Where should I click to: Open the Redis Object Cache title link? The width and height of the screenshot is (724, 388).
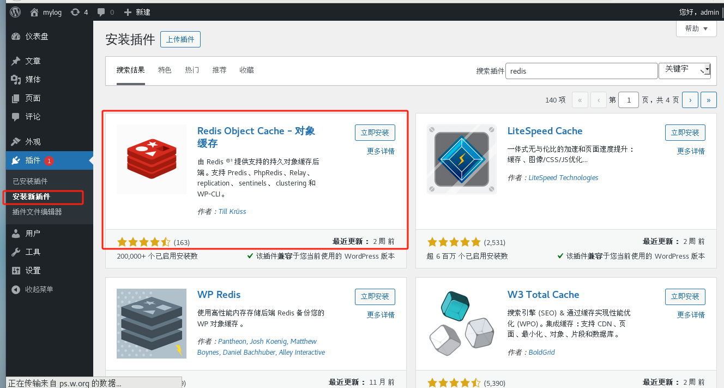[256, 137]
